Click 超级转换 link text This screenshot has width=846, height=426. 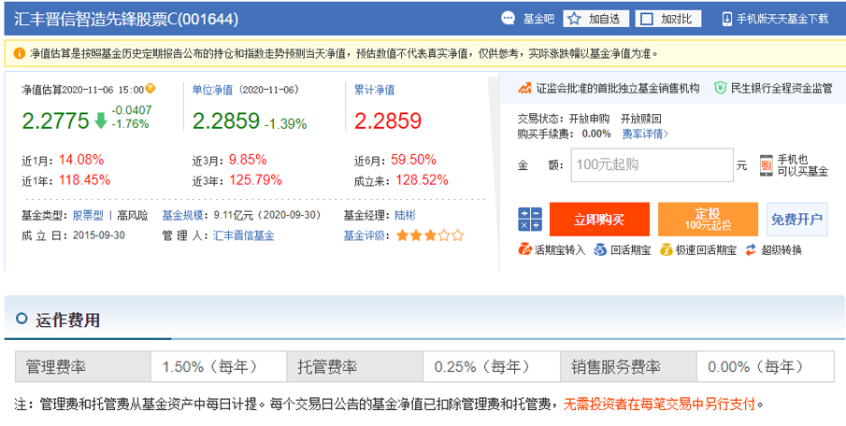point(781,250)
